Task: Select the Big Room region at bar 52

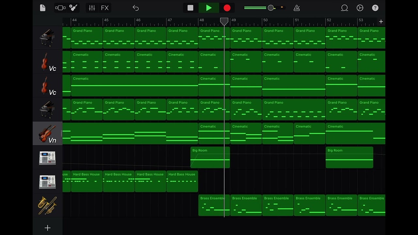Action: [x=349, y=157]
